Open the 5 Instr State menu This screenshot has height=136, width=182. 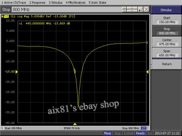click(98, 3)
